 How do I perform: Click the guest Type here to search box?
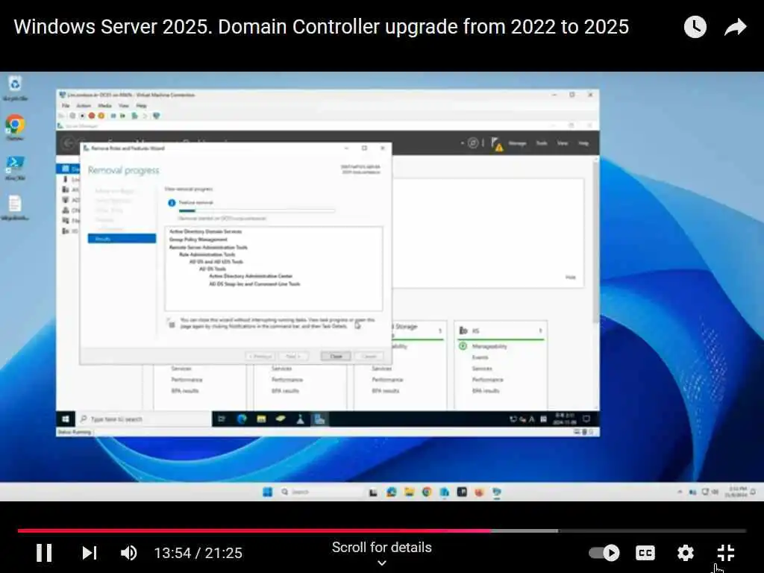pyautogui.click(x=143, y=419)
